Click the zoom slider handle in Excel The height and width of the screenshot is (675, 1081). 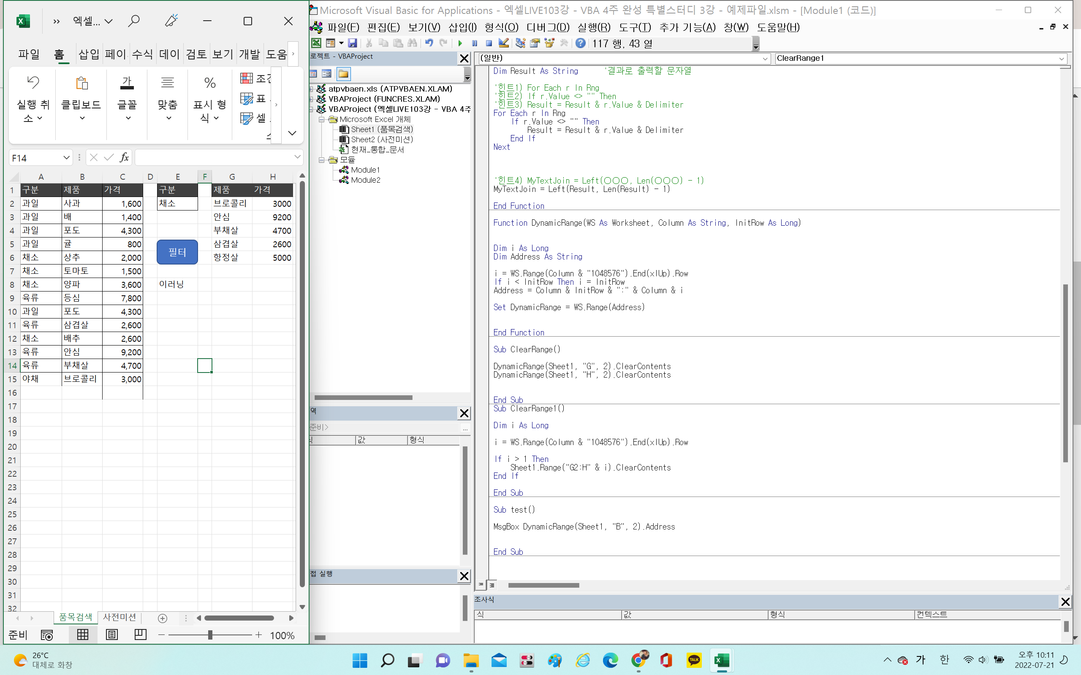[209, 635]
